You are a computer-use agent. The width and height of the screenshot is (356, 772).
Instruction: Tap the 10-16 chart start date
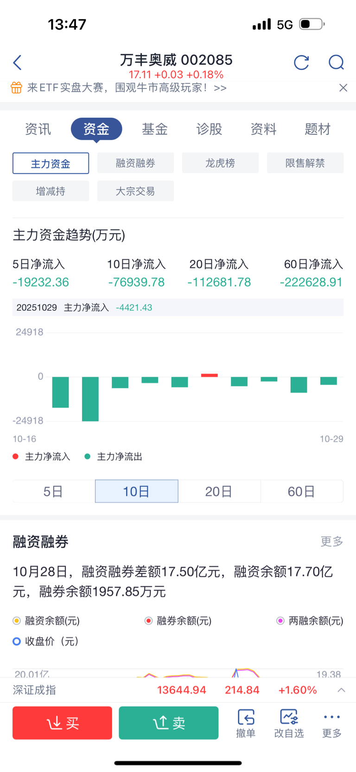[24, 439]
